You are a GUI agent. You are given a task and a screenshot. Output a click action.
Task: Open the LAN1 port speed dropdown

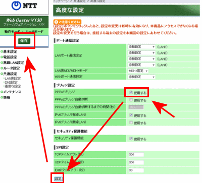pyautogui.click(x=141, y=47)
